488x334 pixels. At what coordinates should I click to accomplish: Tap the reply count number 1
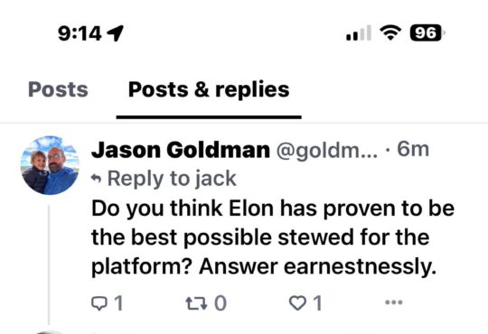pyautogui.click(x=118, y=303)
